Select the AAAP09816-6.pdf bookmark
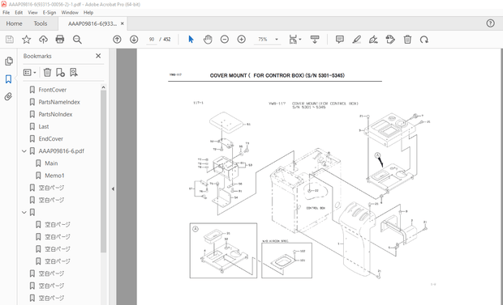The image size is (503, 305). (x=62, y=151)
